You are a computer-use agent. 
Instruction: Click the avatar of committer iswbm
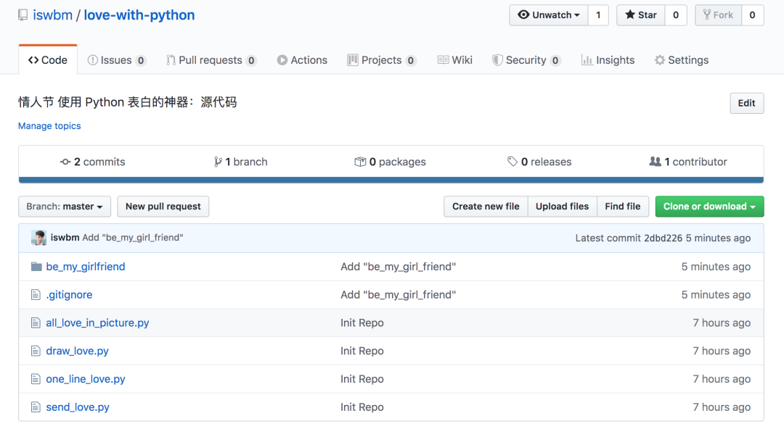(x=38, y=238)
